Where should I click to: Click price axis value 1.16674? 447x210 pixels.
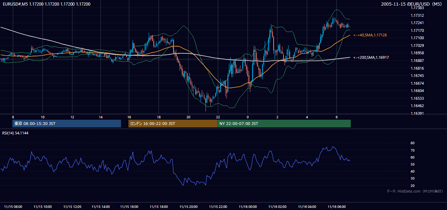[417, 83]
